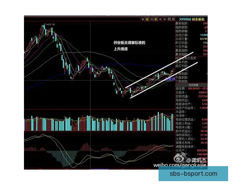Click the 销售毛利率 row label

184,143
